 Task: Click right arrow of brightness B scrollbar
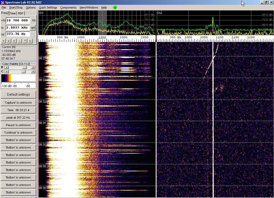33,67
